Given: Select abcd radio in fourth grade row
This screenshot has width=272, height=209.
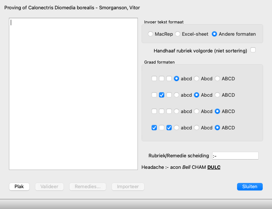Looking at the screenshot, I should pyautogui.click(x=177, y=128).
